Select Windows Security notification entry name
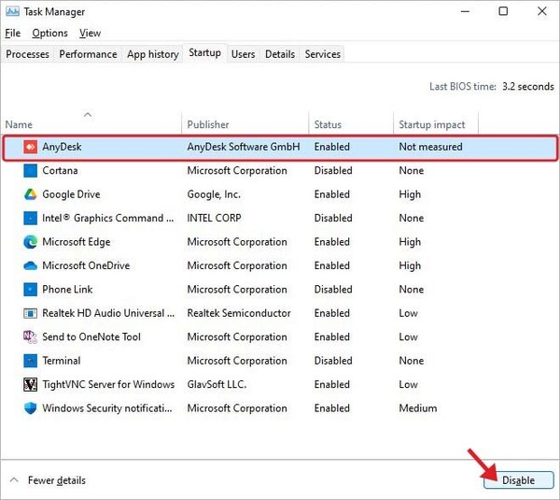Image resolution: width=560 pixels, height=500 pixels. (x=107, y=408)
